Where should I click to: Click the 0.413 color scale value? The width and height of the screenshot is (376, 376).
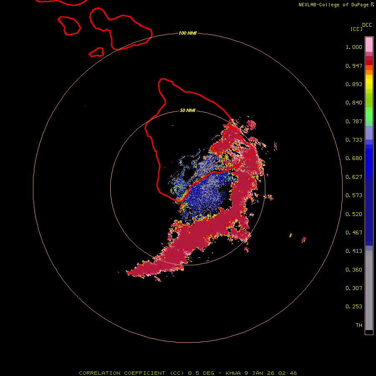click(x=354, y=251)
